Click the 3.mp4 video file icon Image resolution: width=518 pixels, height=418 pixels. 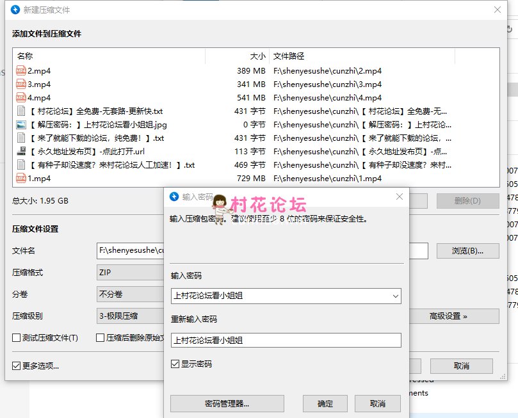[x=21, y=84]
